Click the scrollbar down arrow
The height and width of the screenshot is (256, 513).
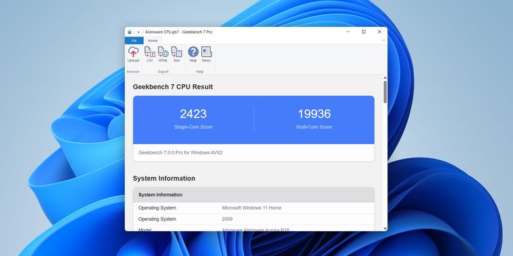click(385, 228)
